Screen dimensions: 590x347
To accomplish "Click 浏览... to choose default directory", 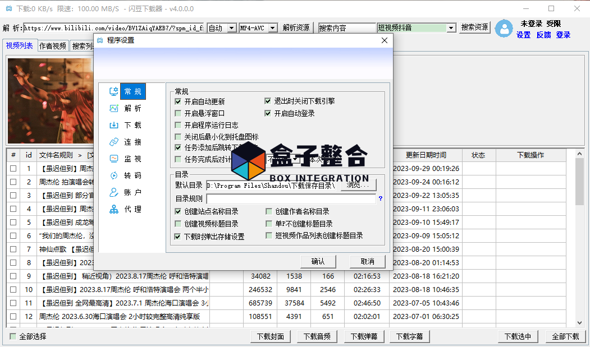I will (358, 185).
